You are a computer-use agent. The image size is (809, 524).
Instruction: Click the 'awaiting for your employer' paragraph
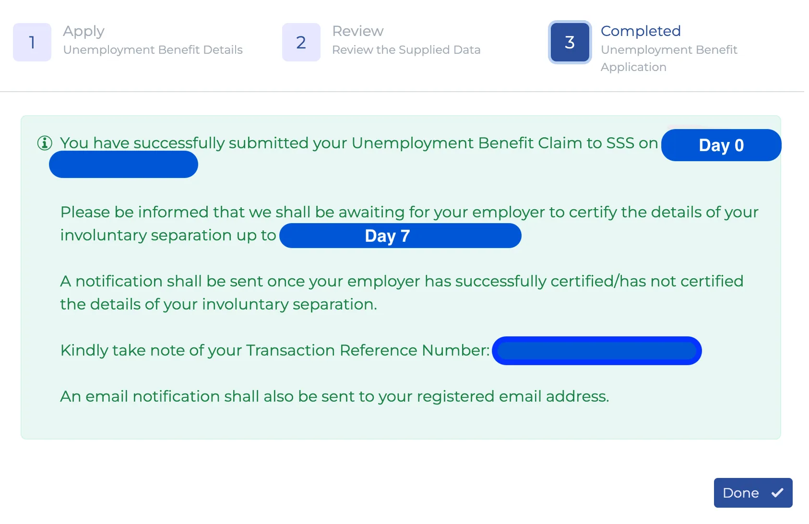[409, 224]
